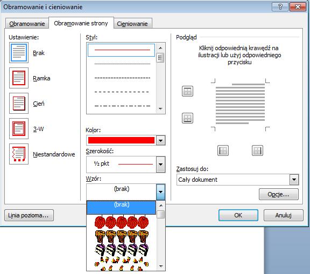
Task: Choose the cupcake art border pattern
Action: [x=122, y=236]
